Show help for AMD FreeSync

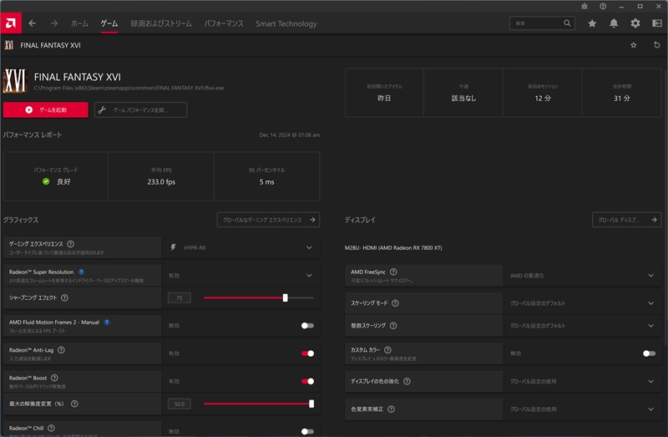point(393,272)
